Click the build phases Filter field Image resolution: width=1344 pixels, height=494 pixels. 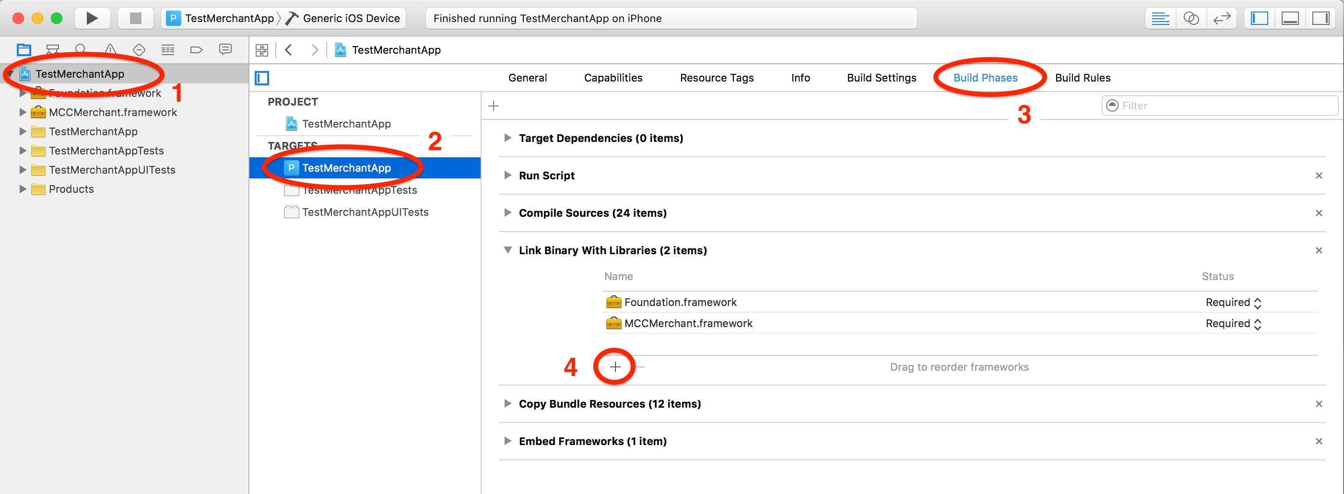click(1219, 106)
